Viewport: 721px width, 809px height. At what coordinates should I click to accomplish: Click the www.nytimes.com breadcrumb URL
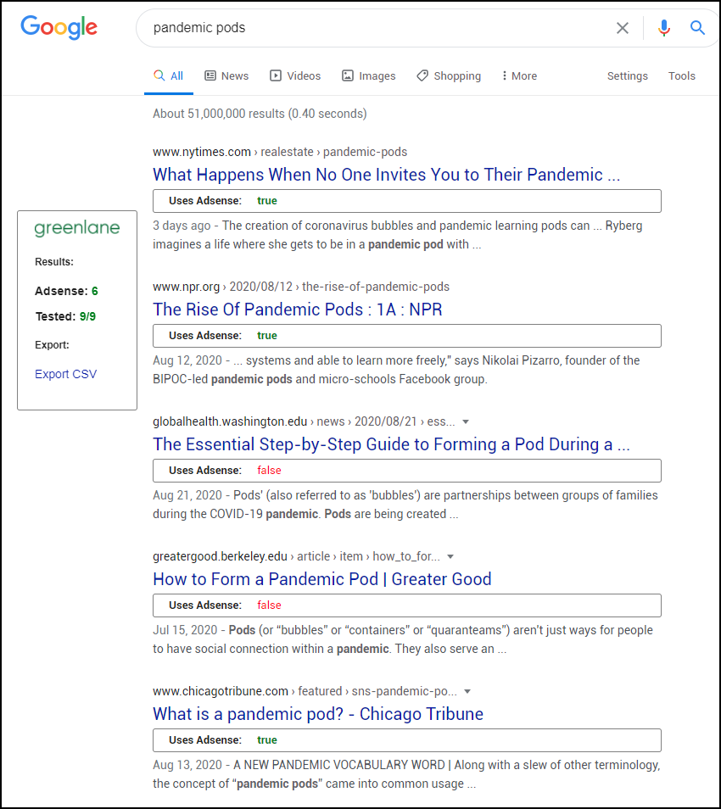click(280, 152)
